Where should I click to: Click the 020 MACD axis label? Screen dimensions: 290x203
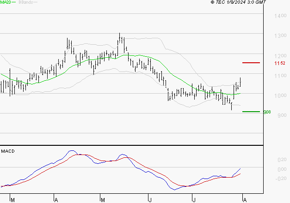point(282,160)
